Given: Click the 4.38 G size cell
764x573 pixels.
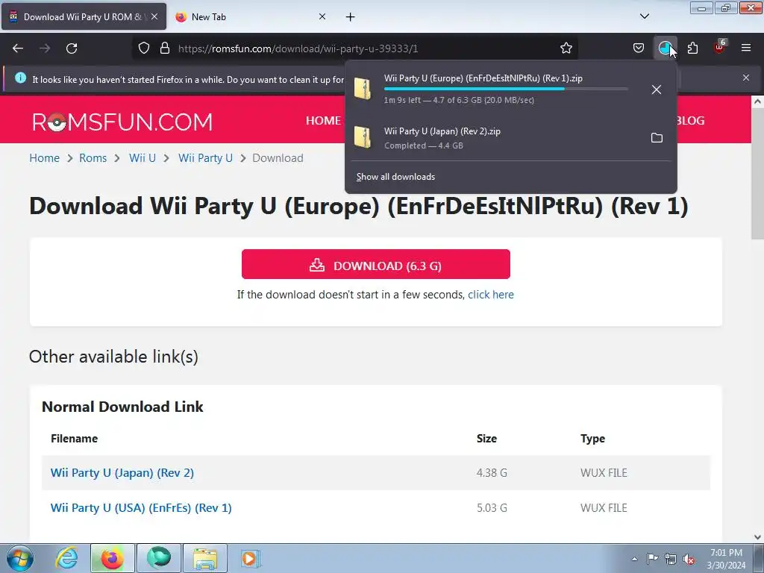Looking at the screenshot, I should [492, 472].
